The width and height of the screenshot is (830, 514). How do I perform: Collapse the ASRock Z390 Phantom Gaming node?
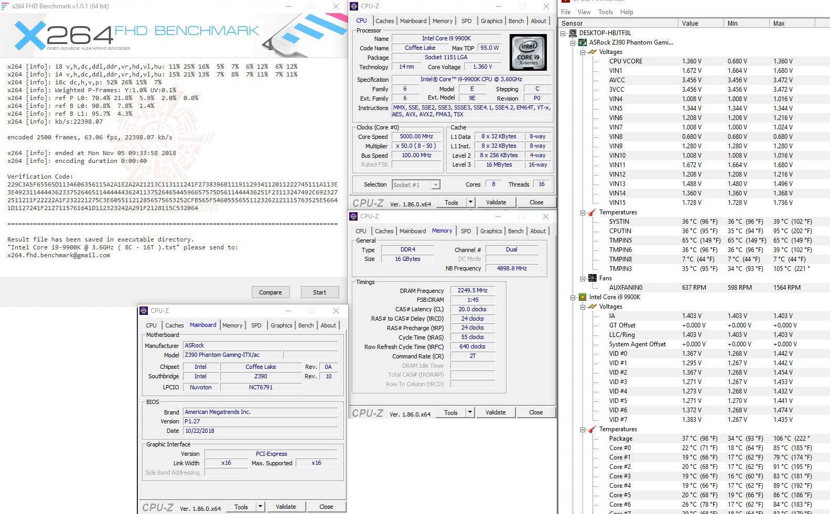(x=573, y=42)
